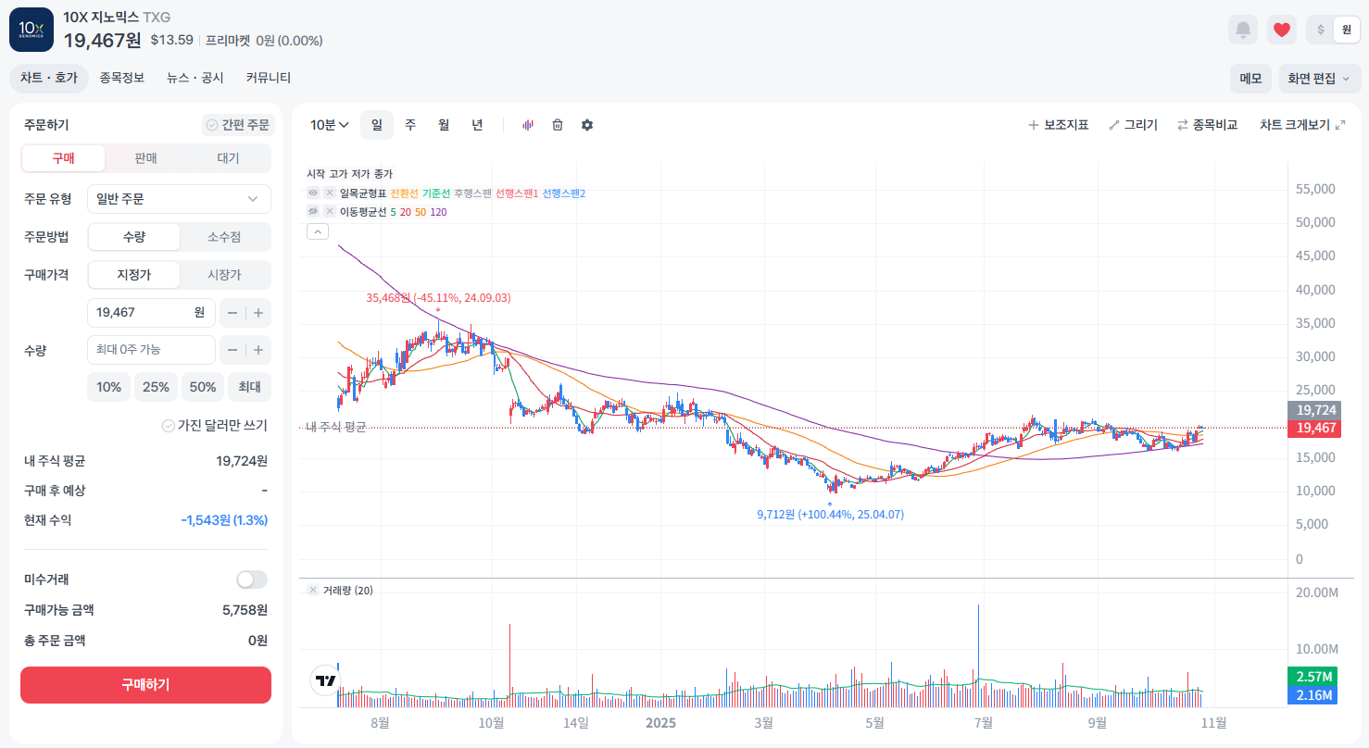Set quantity to 25%
This screenshot has height=748, width=1369.
click(156, 387)
